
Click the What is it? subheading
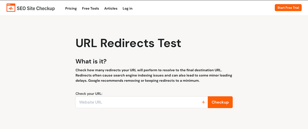pos(91,61)
